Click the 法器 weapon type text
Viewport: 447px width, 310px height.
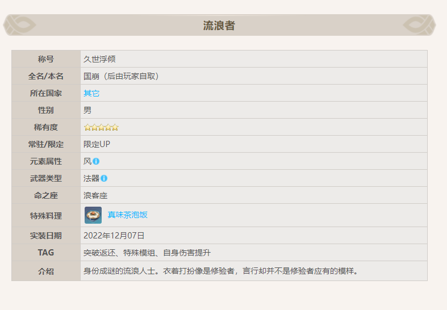click(91, 178)
